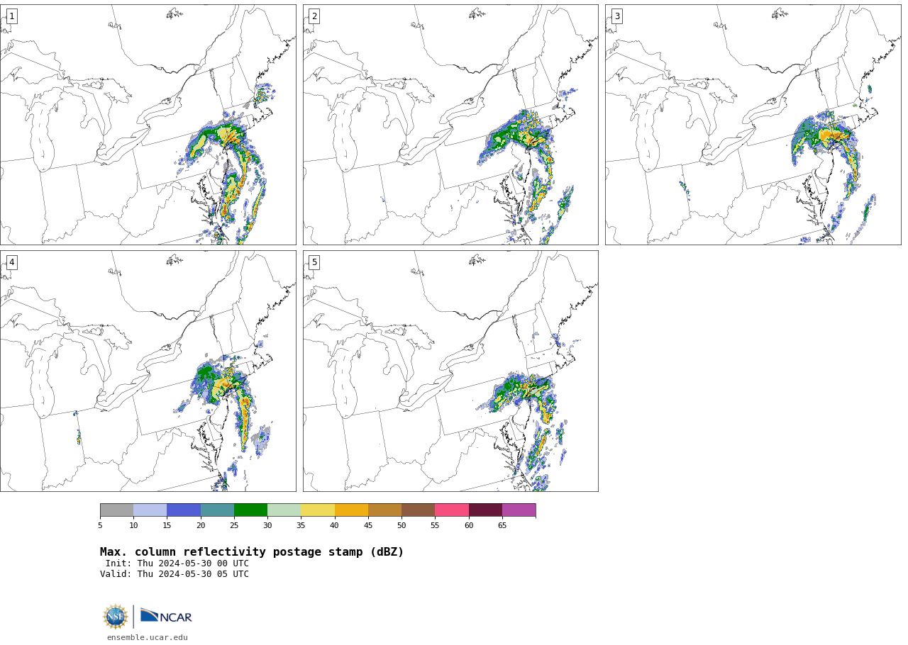Click the colorbar tick label 45
The width and height of the screenshot is (908, 645).
point(368,526)
